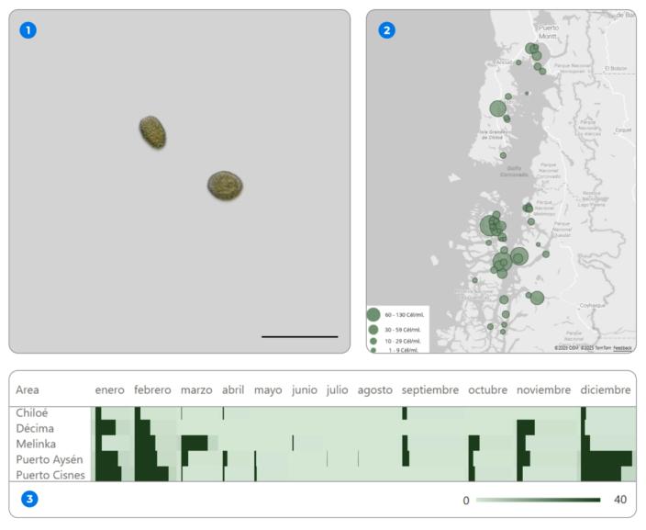
Task: Open the map Feedback link
Action: [622, 348]
